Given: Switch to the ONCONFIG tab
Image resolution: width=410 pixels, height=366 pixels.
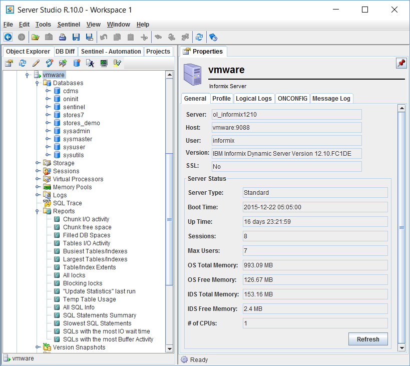Looking at the screenshot, I should [292, 99].
